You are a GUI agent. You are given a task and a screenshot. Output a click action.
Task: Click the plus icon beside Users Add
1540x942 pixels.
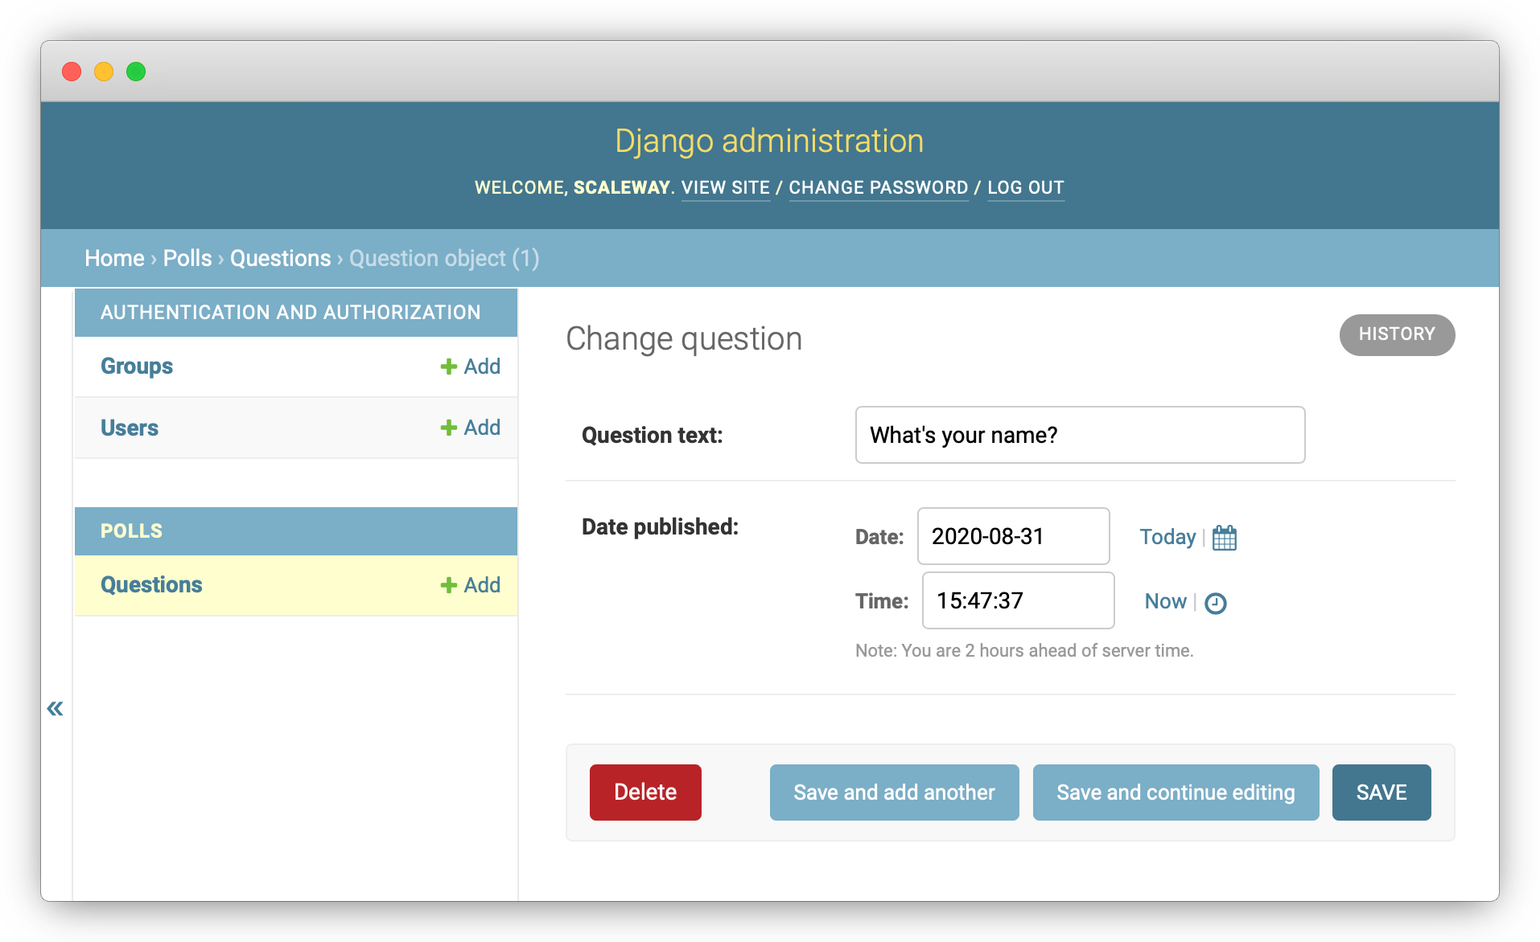448,428
